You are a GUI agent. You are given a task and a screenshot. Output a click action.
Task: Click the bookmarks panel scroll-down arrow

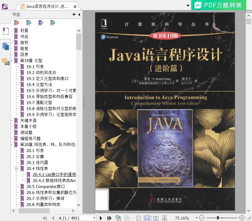tap(79, 205)
